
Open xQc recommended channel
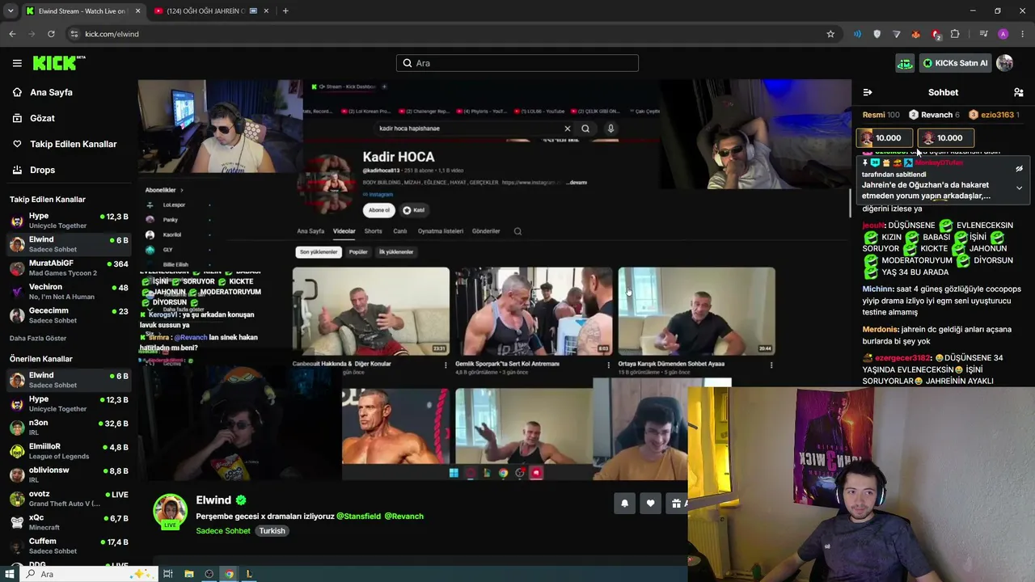tap(69, 522)
